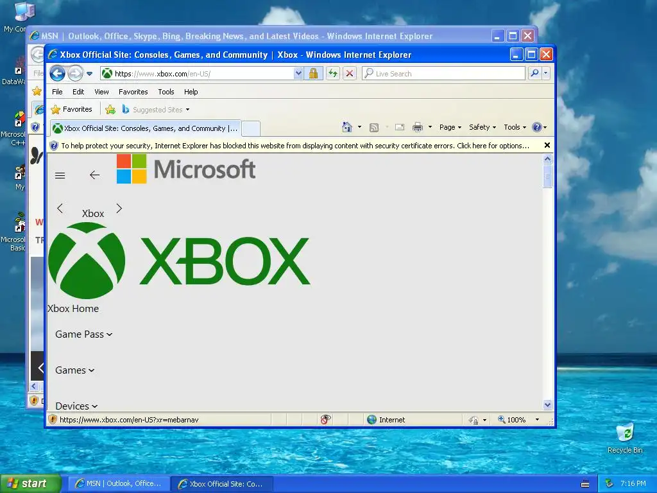Click the Stop loading button
Screen dimensions: 657x493
(x=350, y=74)
